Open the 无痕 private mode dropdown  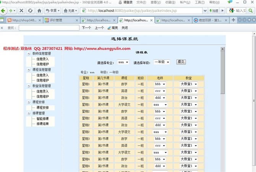pos(70,11)
